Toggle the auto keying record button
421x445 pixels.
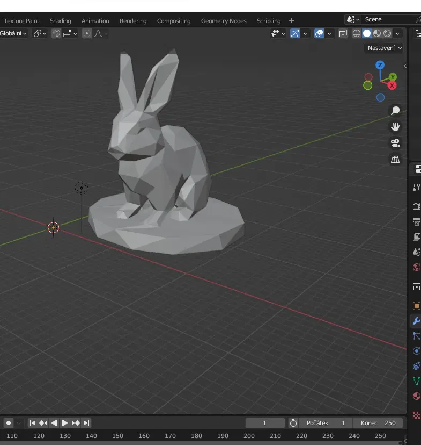(x=9, y=423)
